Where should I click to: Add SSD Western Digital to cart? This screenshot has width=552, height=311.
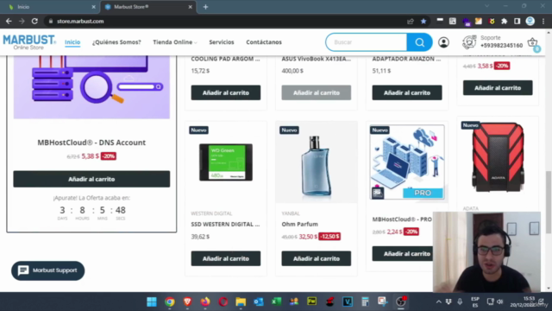tap(226, 258)
